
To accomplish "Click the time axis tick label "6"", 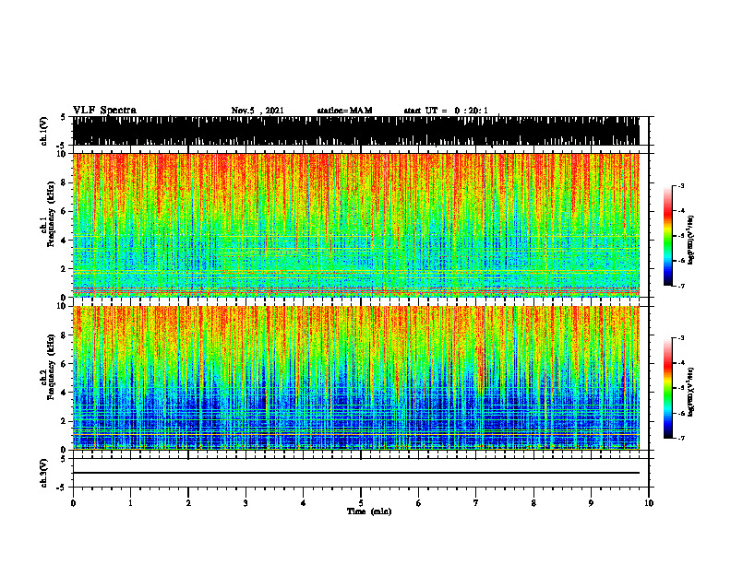I will (418, 503).
